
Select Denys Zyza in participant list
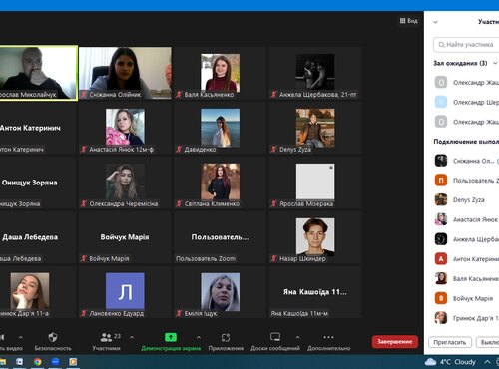click(466, 200)
